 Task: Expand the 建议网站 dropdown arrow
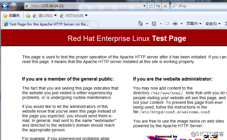55,15
